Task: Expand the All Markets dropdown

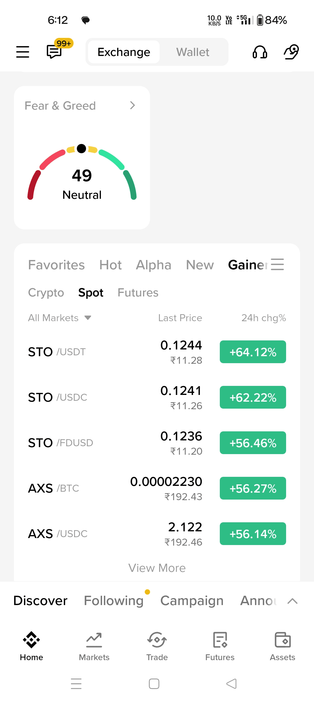Action: click(x=60, y=318)
